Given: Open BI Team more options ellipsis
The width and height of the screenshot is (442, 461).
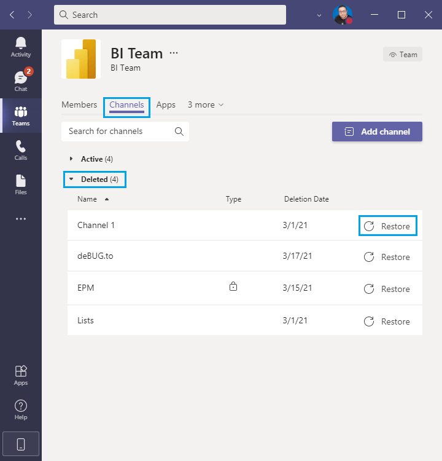Looking at the screenshot, I should (174, 53).
